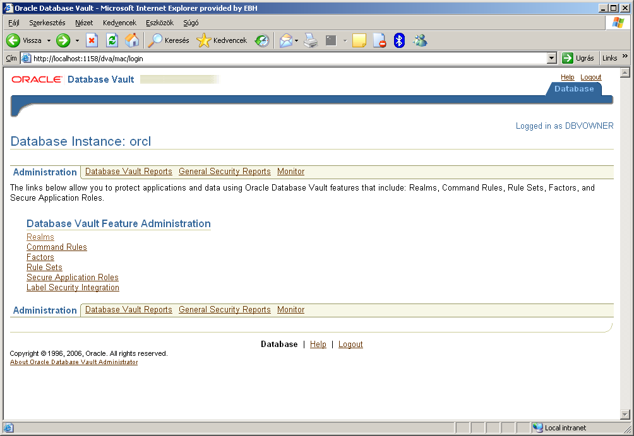Open the Label Security Integration link

(73, 287)
